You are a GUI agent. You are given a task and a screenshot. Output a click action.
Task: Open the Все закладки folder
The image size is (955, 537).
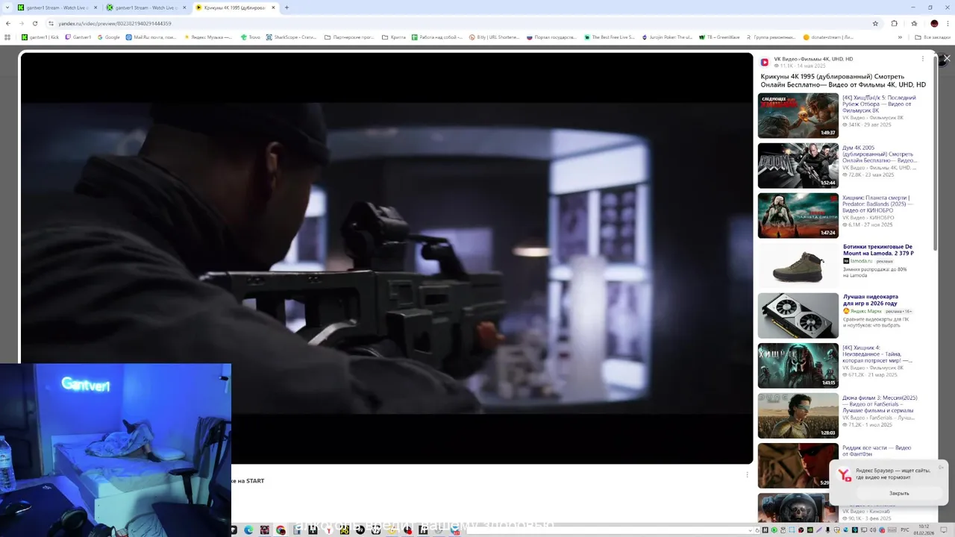(x=933, y=37)
